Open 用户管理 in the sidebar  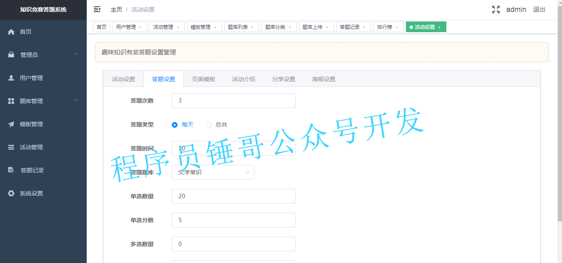pos(43,78)
